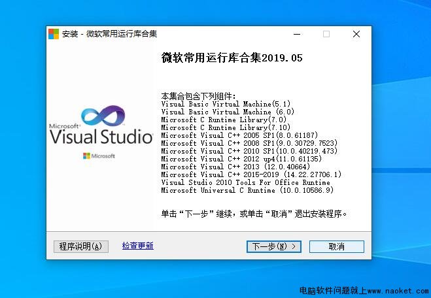Click Visual C++ 2008 SP1 entry
Viewport: 431px width, 298px height.
click(249, 143)
